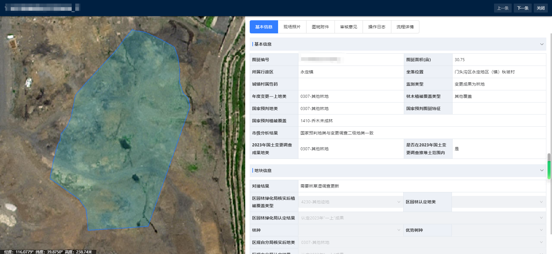Screen dimensions: 552x254
Task: Open the 审核意见 tab
Action: [349, 27]
